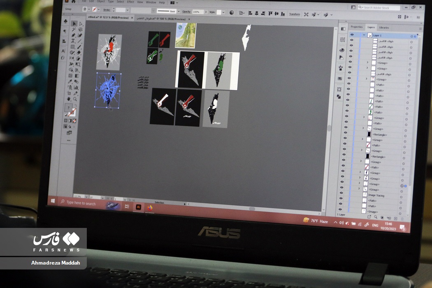The width and height of the screenshot is (432, 288).
Task: Select the Hand tool
Action: coord(68,99)
